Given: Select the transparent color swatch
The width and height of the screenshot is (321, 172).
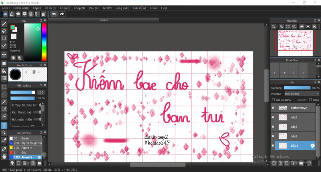Looking at the screenshot, I should pos(13,36).
